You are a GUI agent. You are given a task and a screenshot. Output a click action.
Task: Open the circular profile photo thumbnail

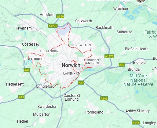pos(141,1)
